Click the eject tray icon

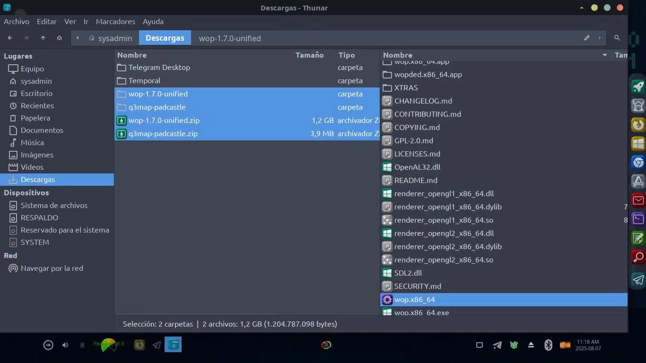coord(531,345)
